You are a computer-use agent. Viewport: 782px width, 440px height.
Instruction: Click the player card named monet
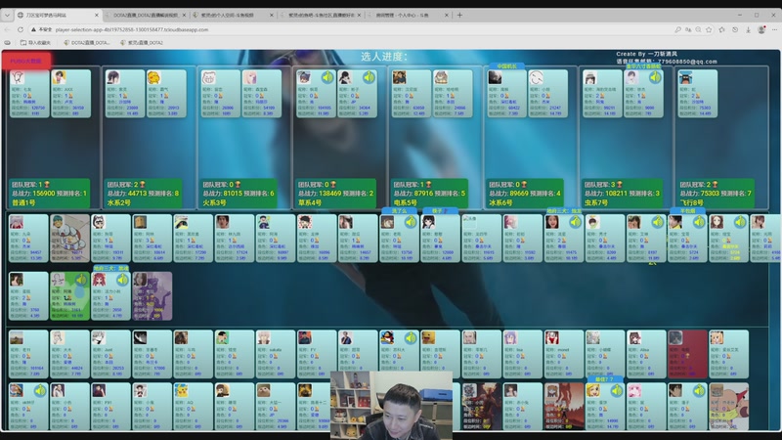pos(564,354)
